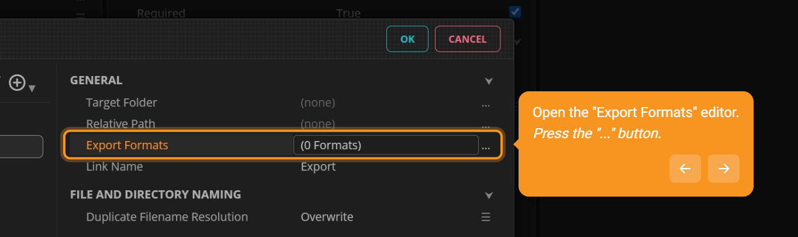Image resolution: width=798 pixels, height=237 pixels.
Task: Confirm with the OK button
Action: (407, 39)
